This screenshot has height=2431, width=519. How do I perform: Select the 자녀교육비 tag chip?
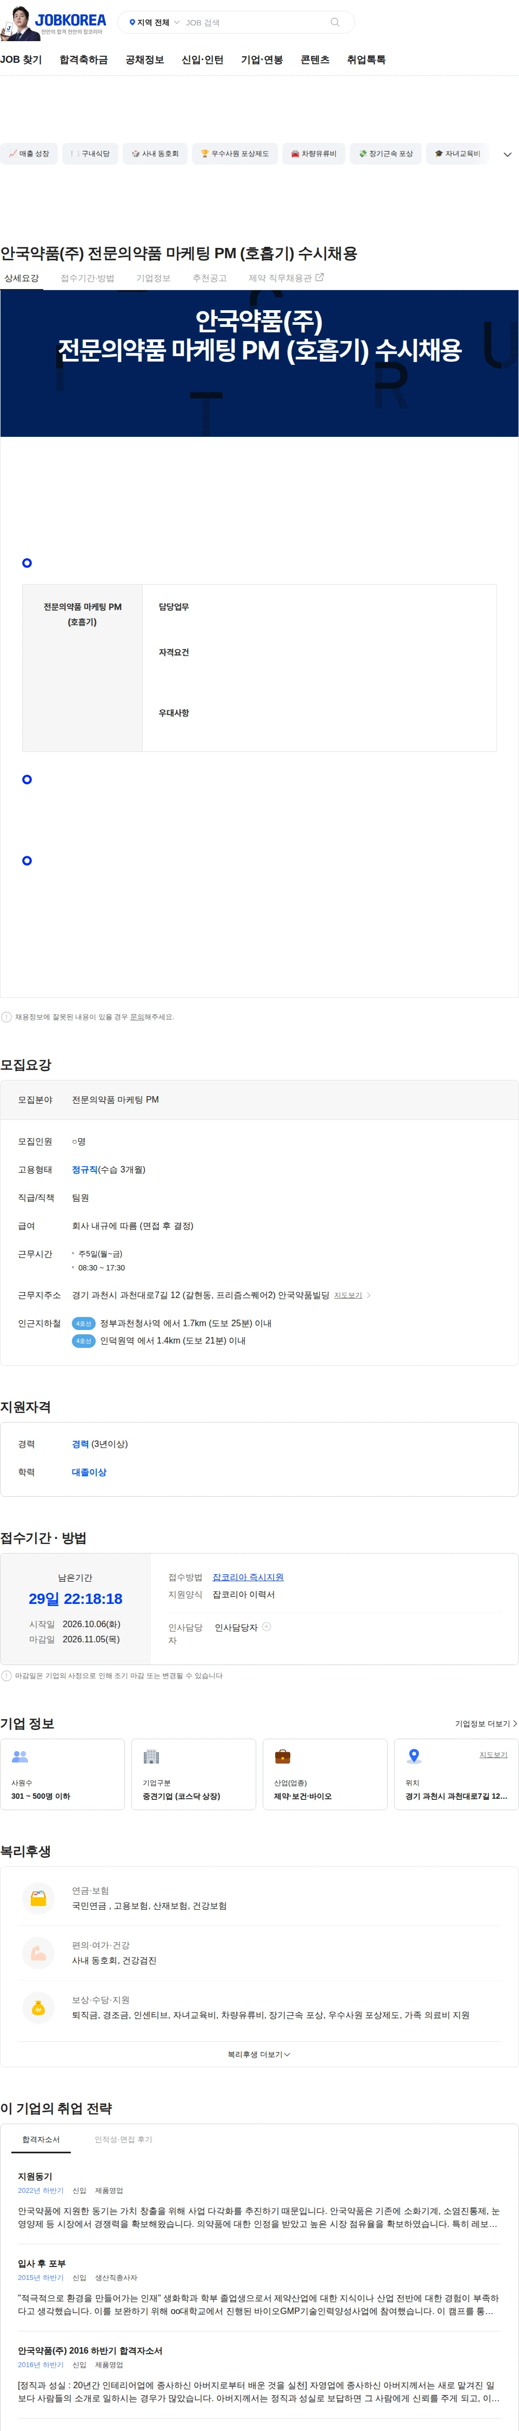pyautogui.click(x=458, y=154)
